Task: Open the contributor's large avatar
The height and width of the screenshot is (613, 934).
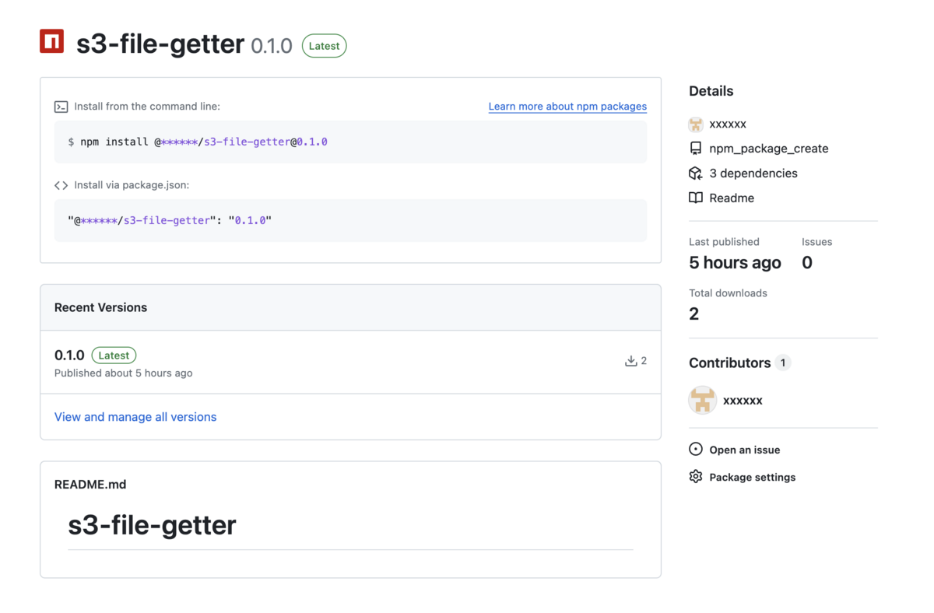Action: pos(702,401)
